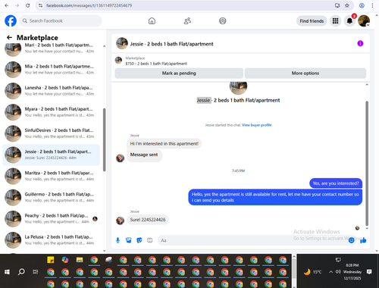Click the 'Sure! 2245224426' message
Image resolution: width=379 pixels, height=288 pixels.
click(148, 220)
